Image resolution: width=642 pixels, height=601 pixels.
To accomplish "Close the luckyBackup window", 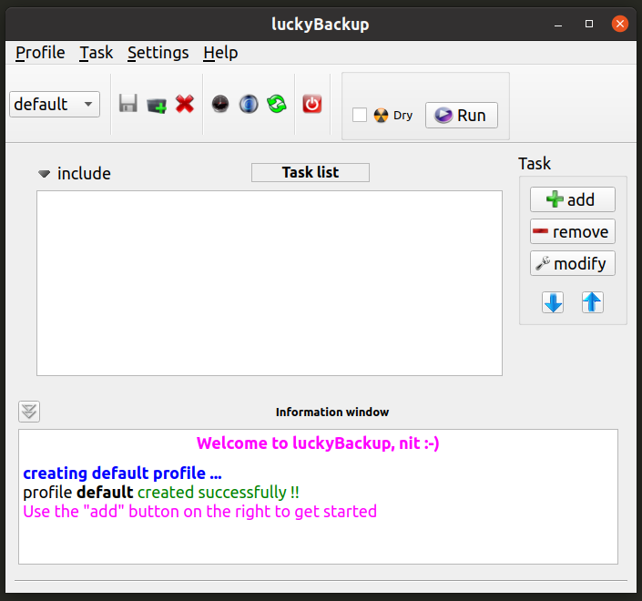I will [x=620, y=24].
